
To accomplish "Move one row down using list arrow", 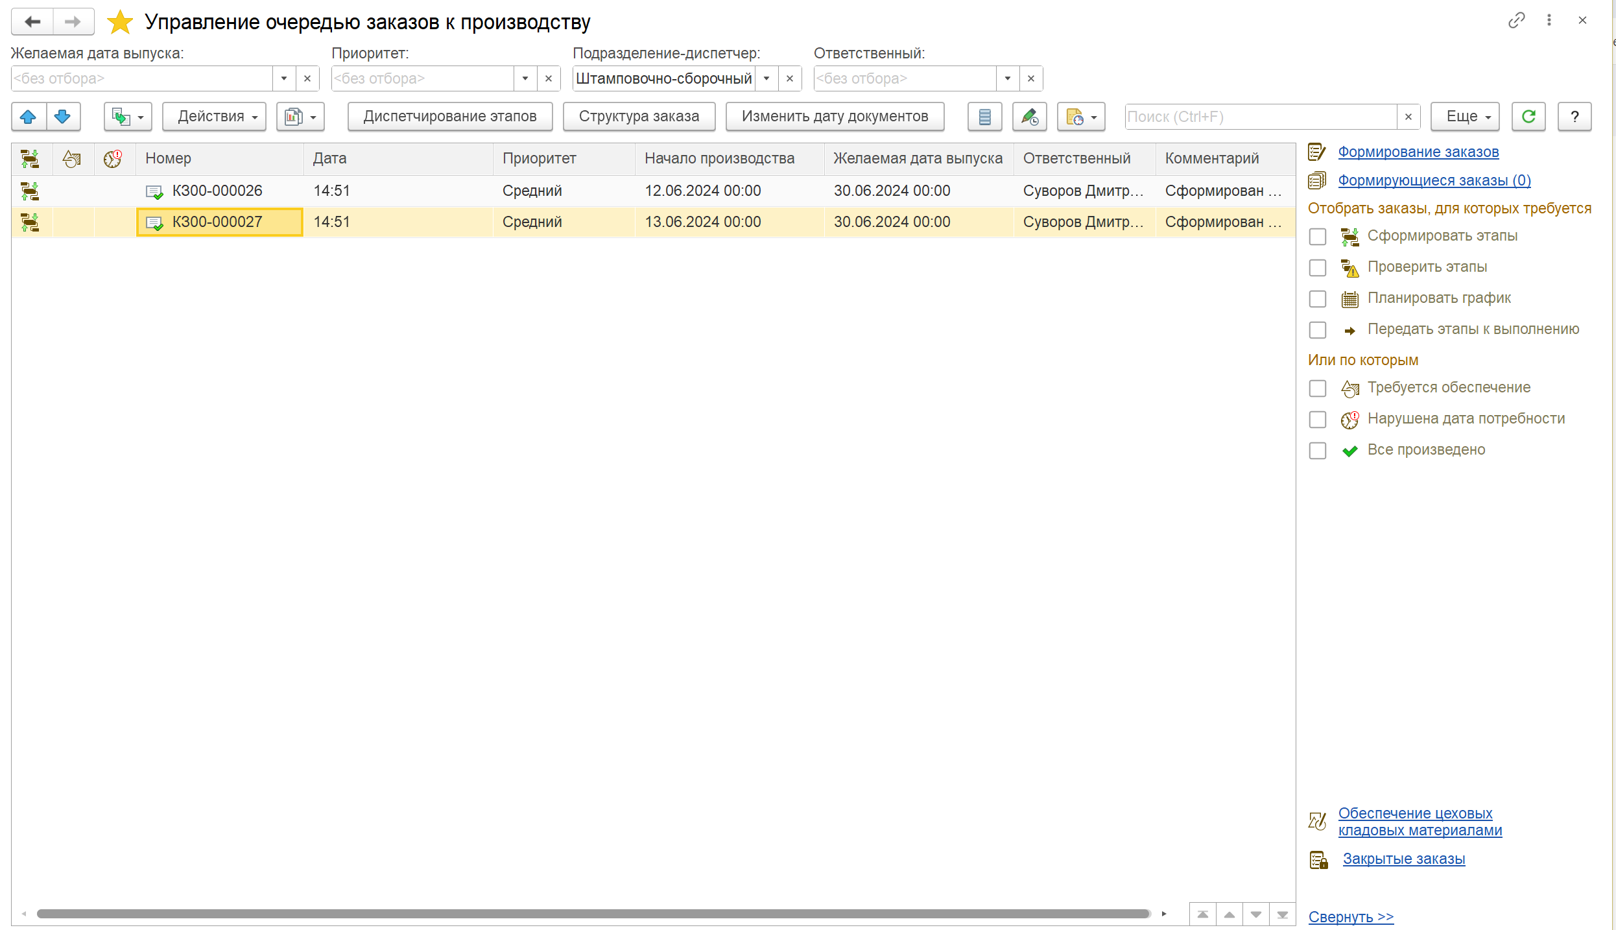I will pos(1256,914).
